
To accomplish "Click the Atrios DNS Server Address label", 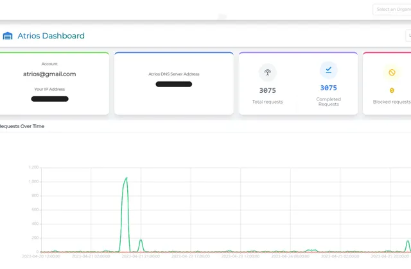I will [174, 74].
